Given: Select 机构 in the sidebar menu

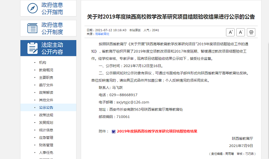Looking at the screenshot, I should tap(43, 63).
